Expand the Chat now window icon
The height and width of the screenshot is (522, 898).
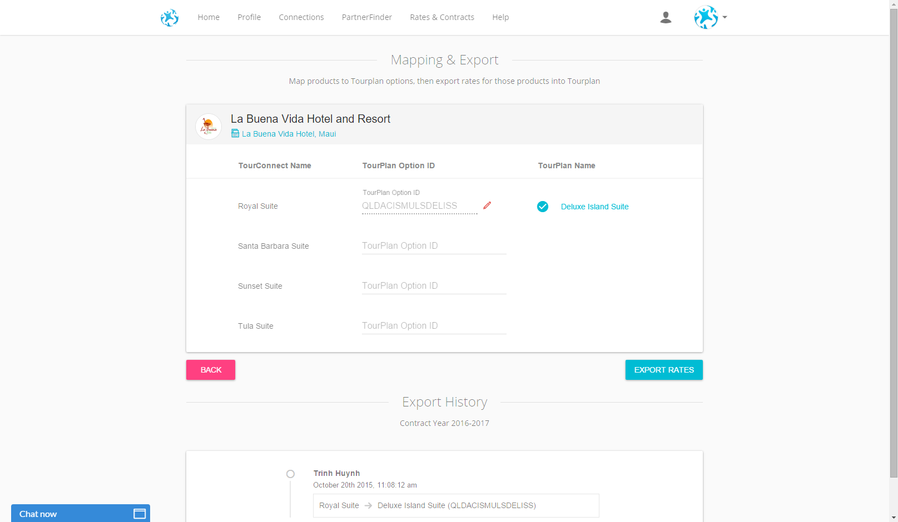point(140,514)
